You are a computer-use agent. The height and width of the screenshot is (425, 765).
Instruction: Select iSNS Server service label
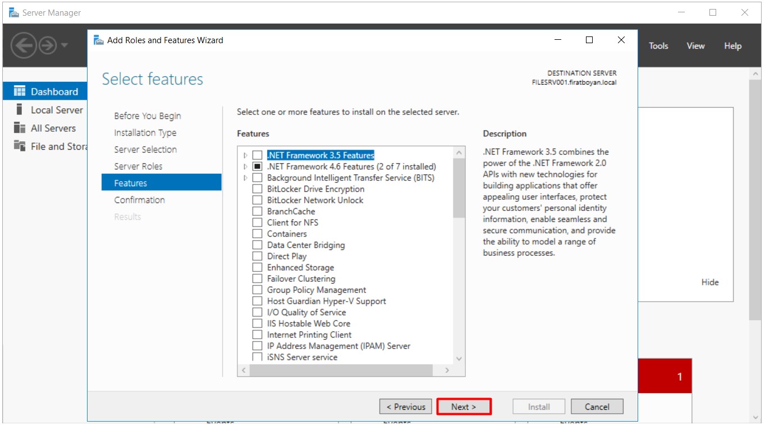click(303, 357)
